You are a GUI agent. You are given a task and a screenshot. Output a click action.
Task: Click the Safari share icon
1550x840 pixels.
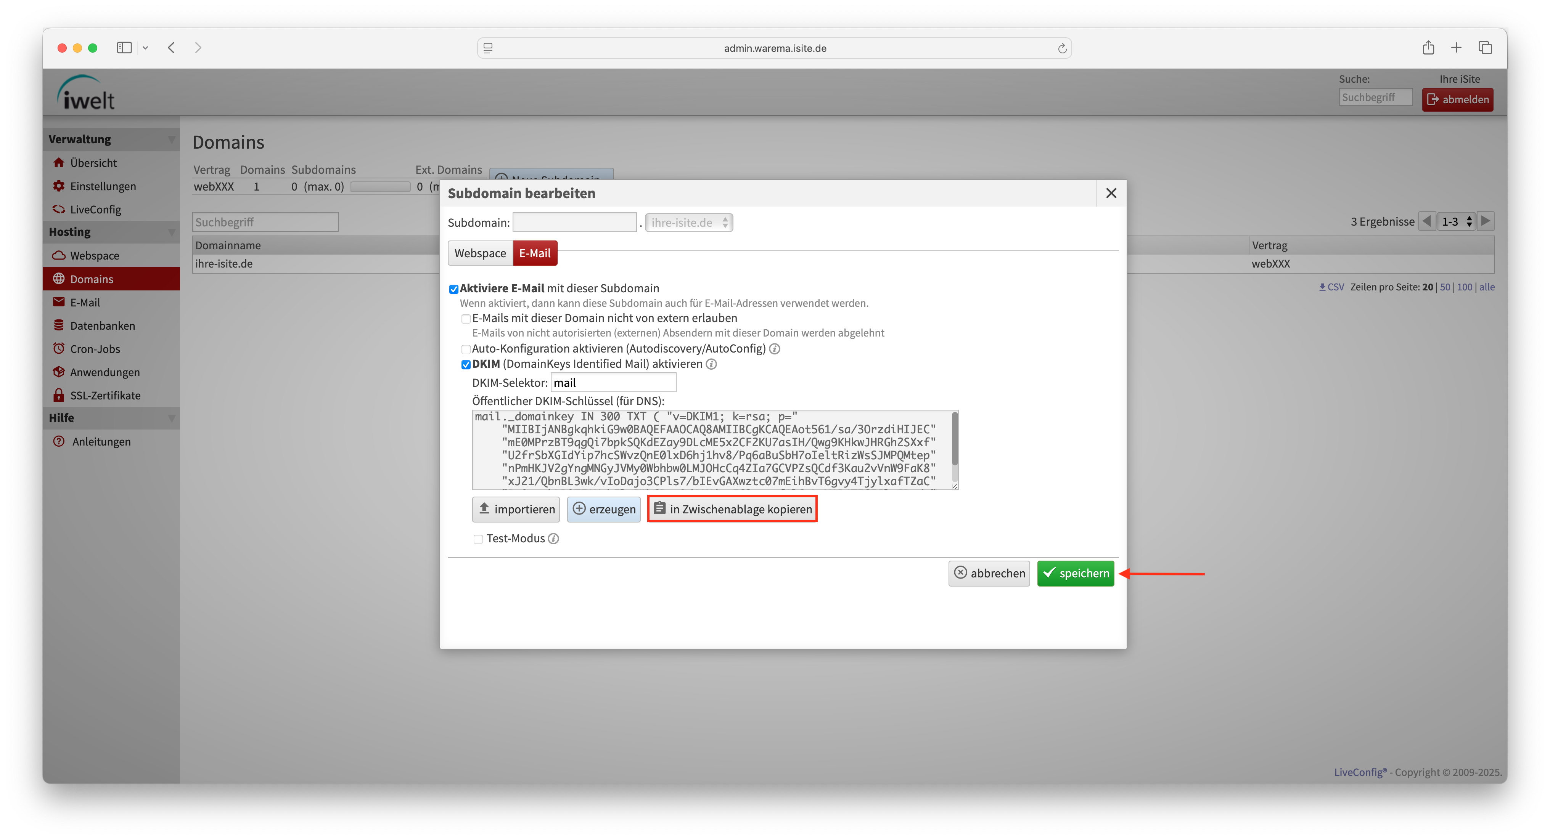pos(1428,48)
